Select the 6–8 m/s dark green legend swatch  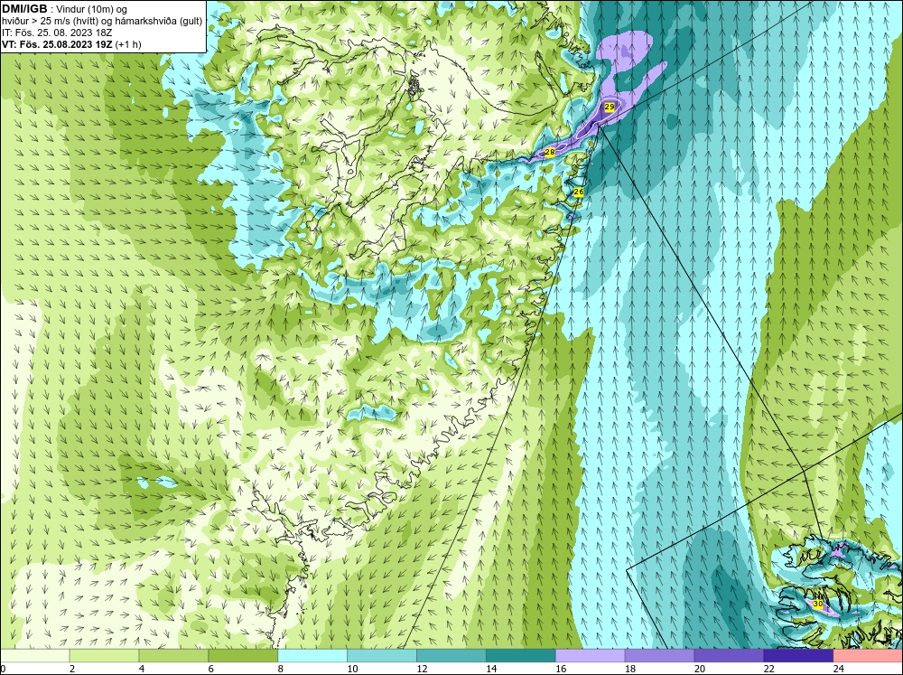coord(243,656)
